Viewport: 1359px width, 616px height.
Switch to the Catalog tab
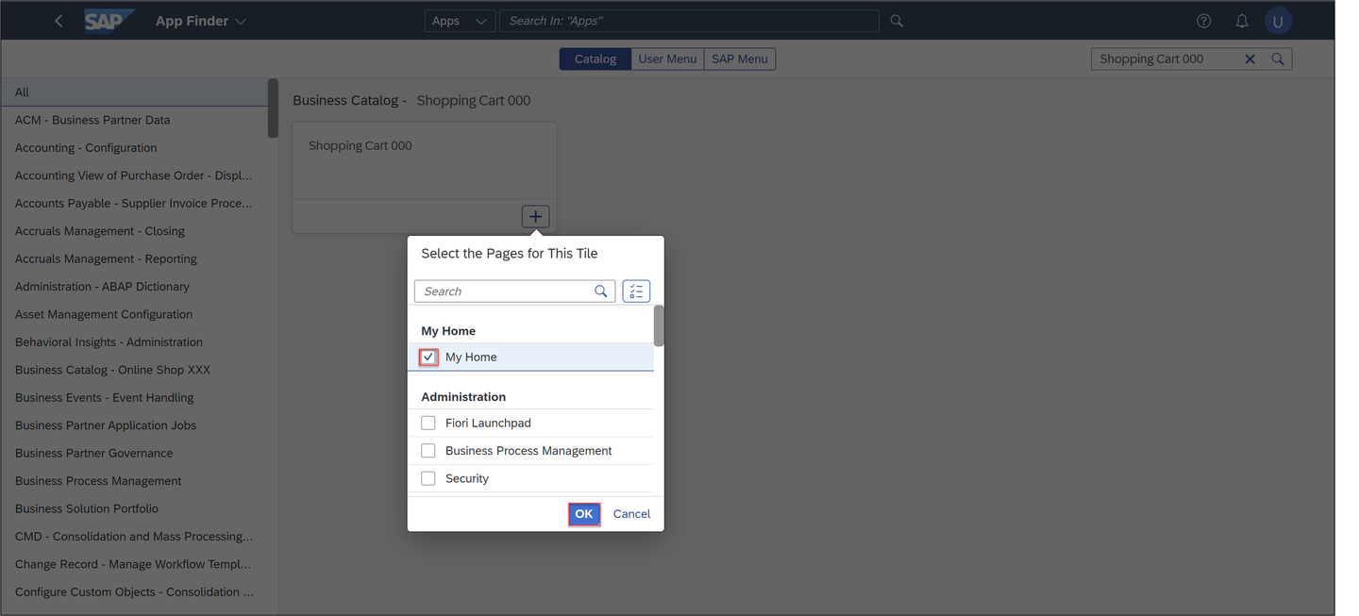point(596,58)
